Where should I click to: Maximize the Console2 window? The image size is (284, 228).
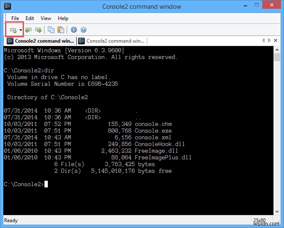257,5
